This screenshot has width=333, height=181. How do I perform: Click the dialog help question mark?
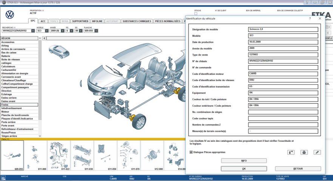[310, 18]
